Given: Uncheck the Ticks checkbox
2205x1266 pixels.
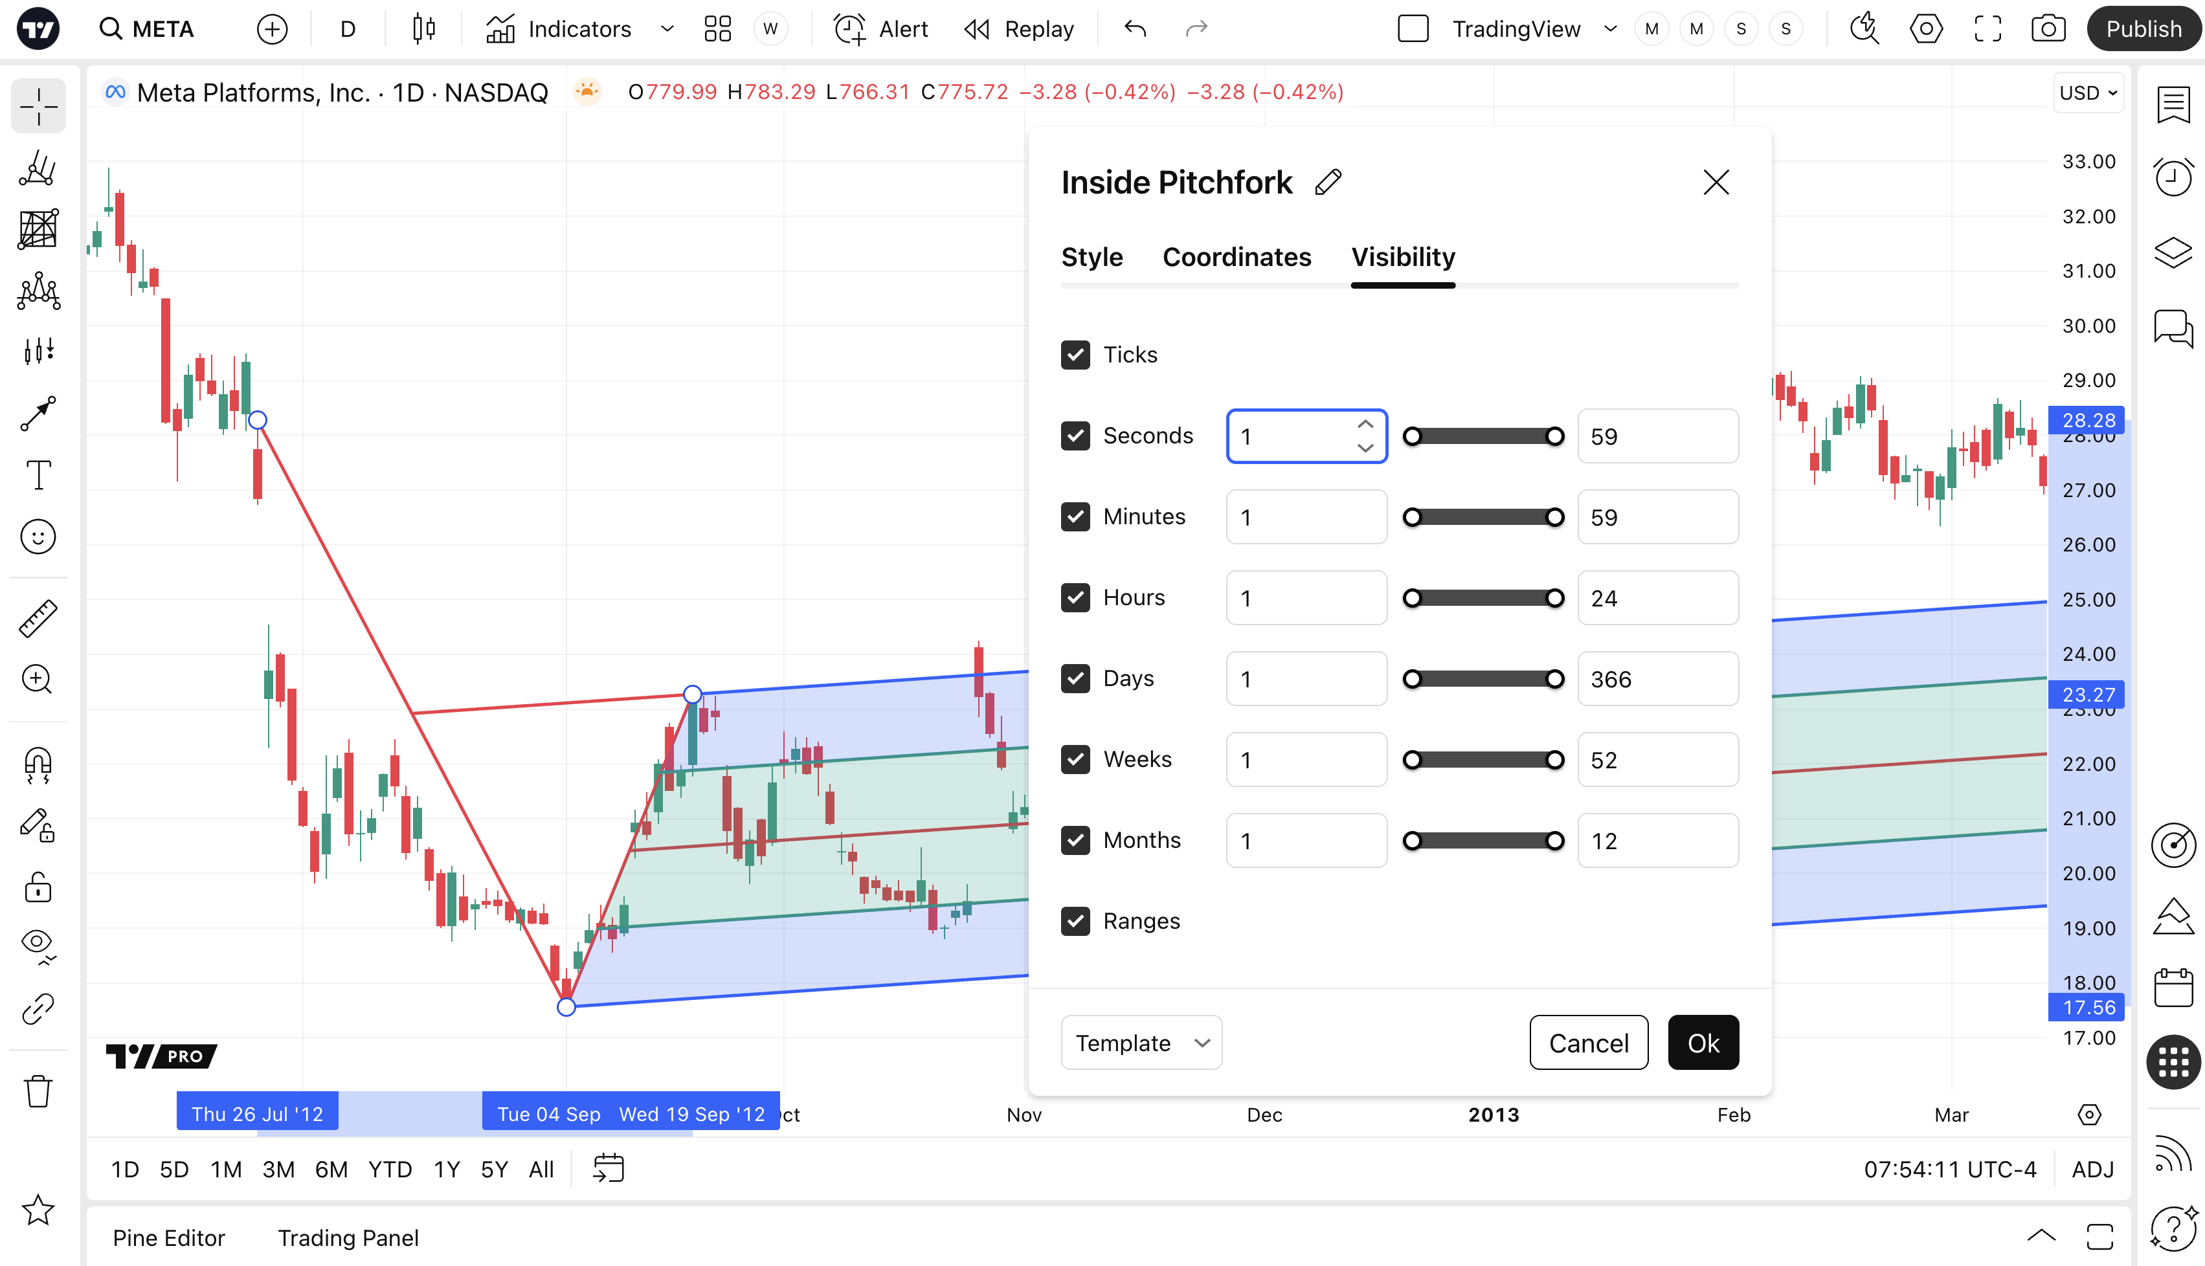Looking at the screenshot, I should click(1075, 355).
